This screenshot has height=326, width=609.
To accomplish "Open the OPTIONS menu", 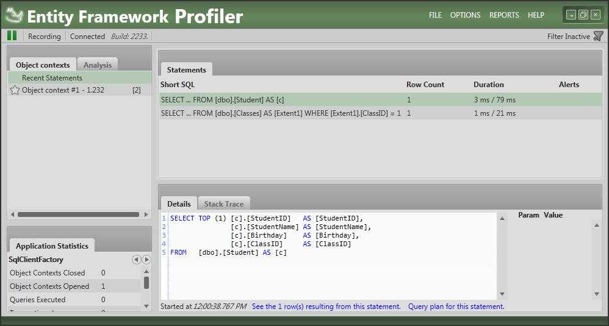I will (465, 15).
